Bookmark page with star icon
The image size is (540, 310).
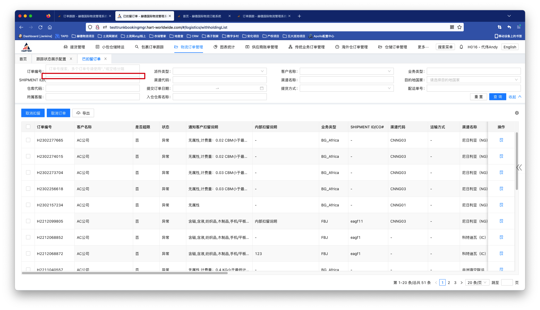(459, 27)
